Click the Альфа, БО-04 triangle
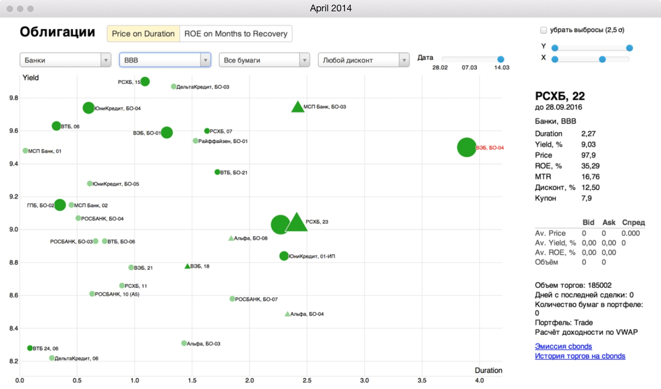This screenshot has height=389, width=661. [x=288, y=314]
